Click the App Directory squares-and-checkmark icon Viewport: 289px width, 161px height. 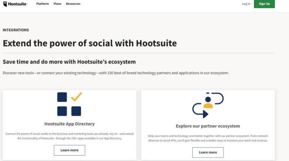coord(69,104)
